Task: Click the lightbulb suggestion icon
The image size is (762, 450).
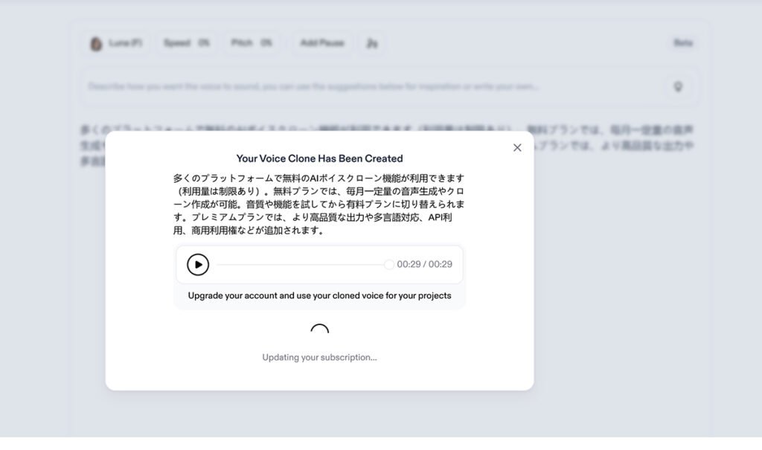Action: point(677,86)
